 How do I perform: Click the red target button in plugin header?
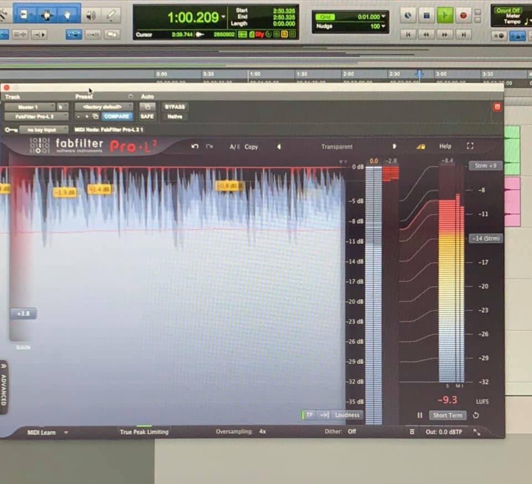[x=497, y=107]
